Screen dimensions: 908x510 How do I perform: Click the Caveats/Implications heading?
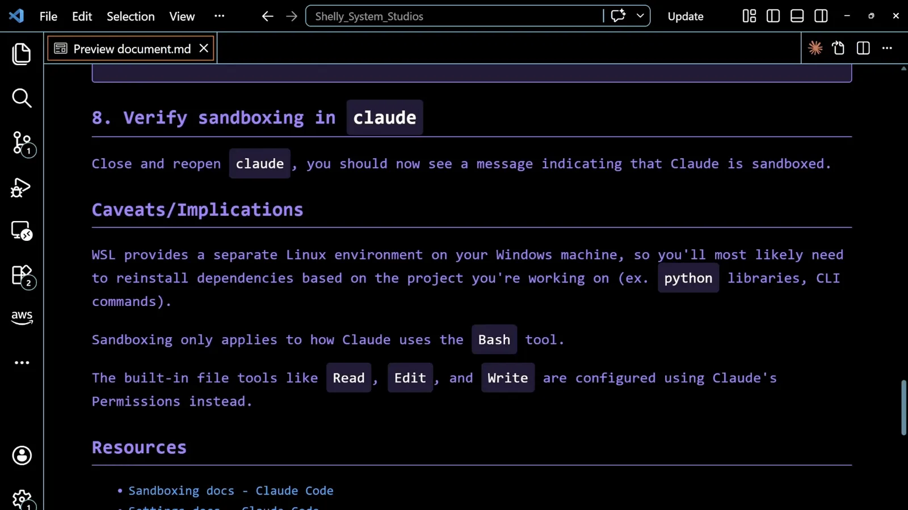(x=197, y=210)
